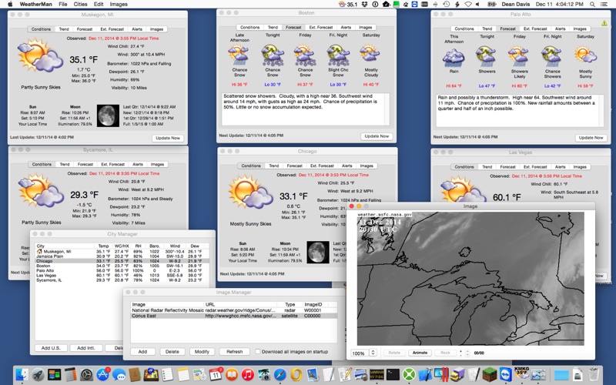Open the zoom percentage dropdown in Image window

coord(364,353)
